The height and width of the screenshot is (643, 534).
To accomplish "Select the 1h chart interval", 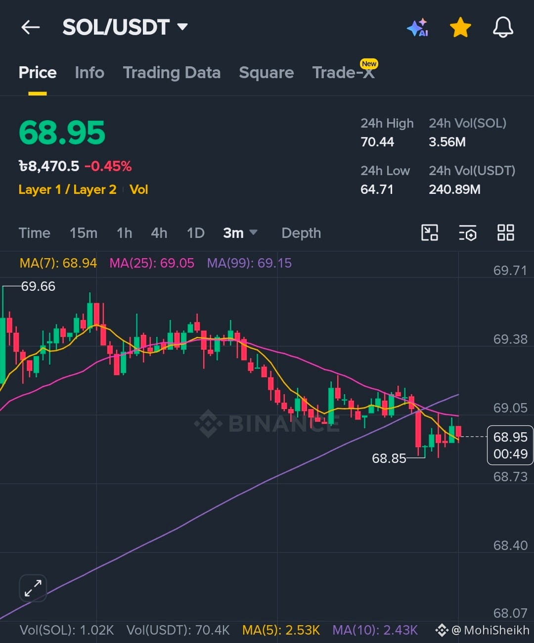I will [125, 233].
